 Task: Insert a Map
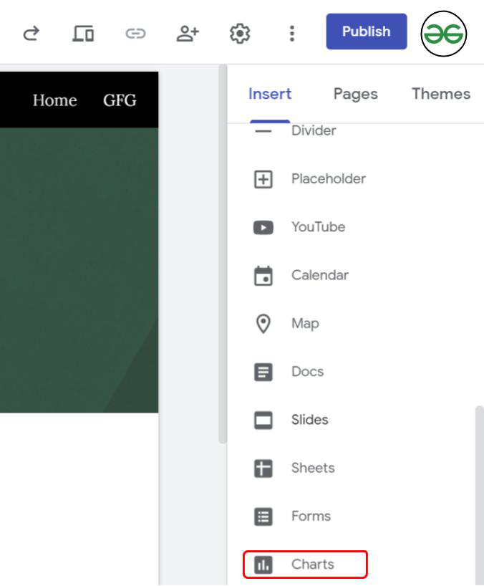pyautogui.click(x=305, y=324)
